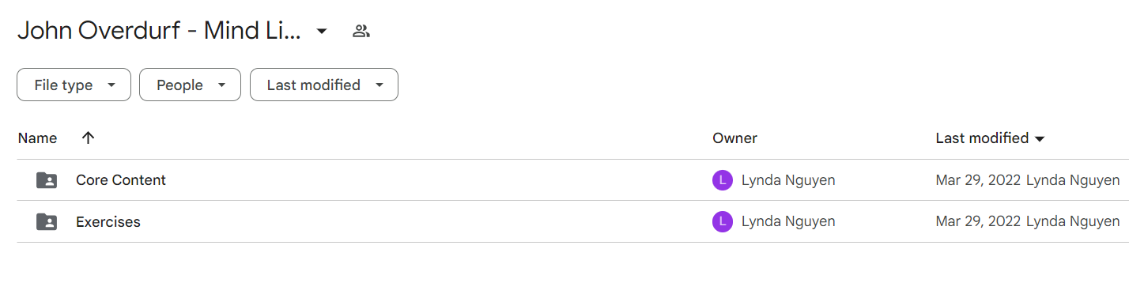Click the Exercises shared folder icon
Viewport: 1129px width, 298px height.
(x=47, y=222)
